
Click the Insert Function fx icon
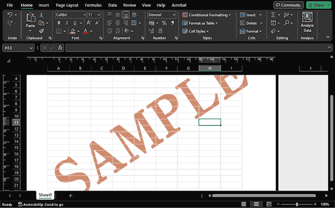(x=60, y=47)
